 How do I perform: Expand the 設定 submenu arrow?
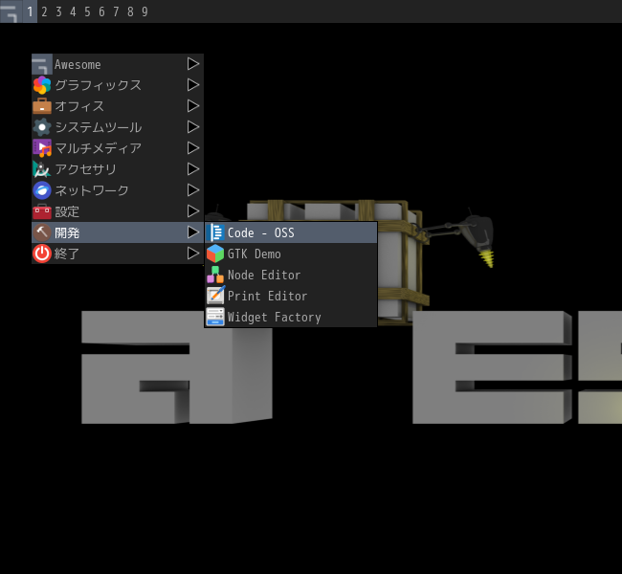click(193, 211)
